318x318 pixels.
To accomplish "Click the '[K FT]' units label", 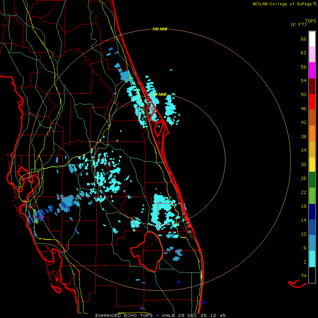I will point(299,24).
